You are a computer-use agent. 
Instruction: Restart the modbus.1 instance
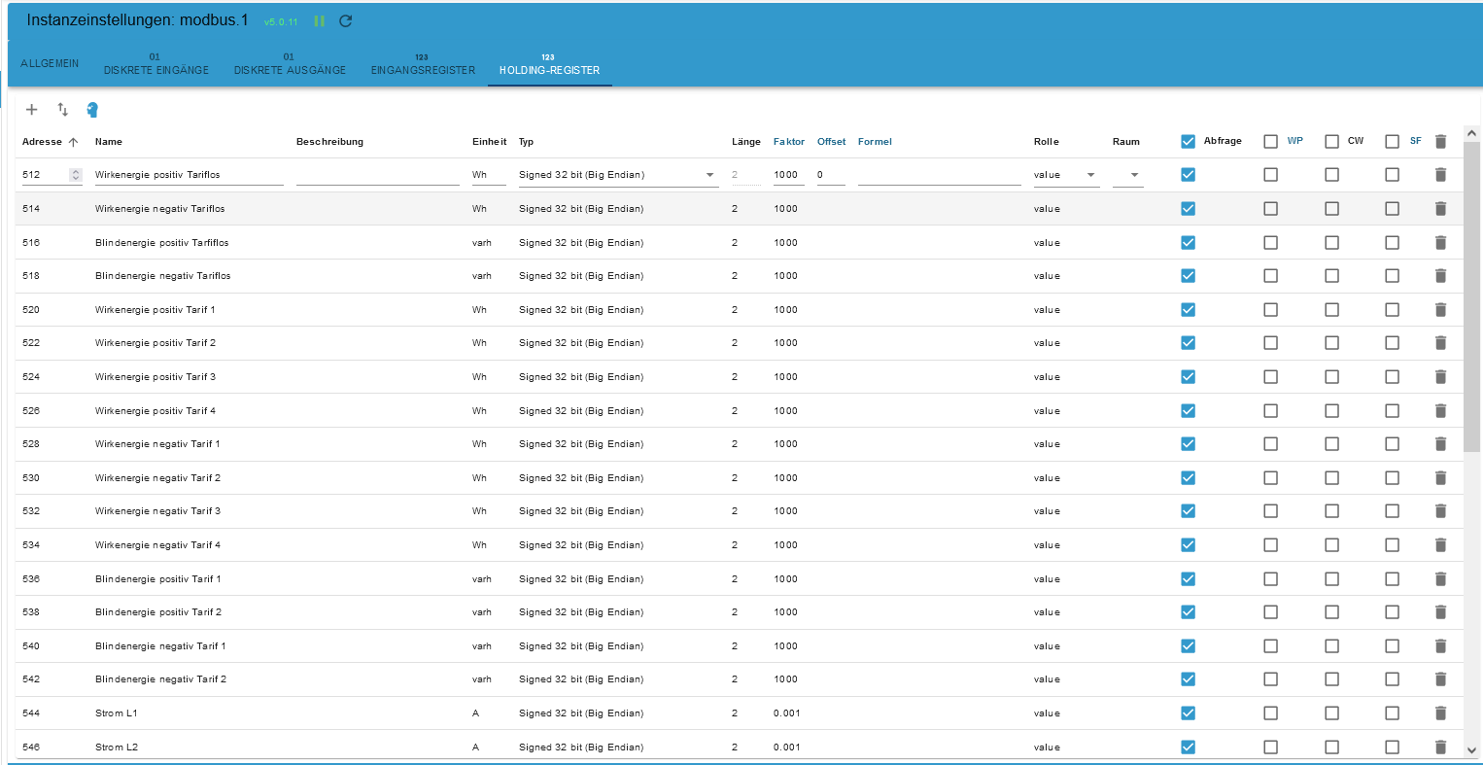click(x=345, y=20)
